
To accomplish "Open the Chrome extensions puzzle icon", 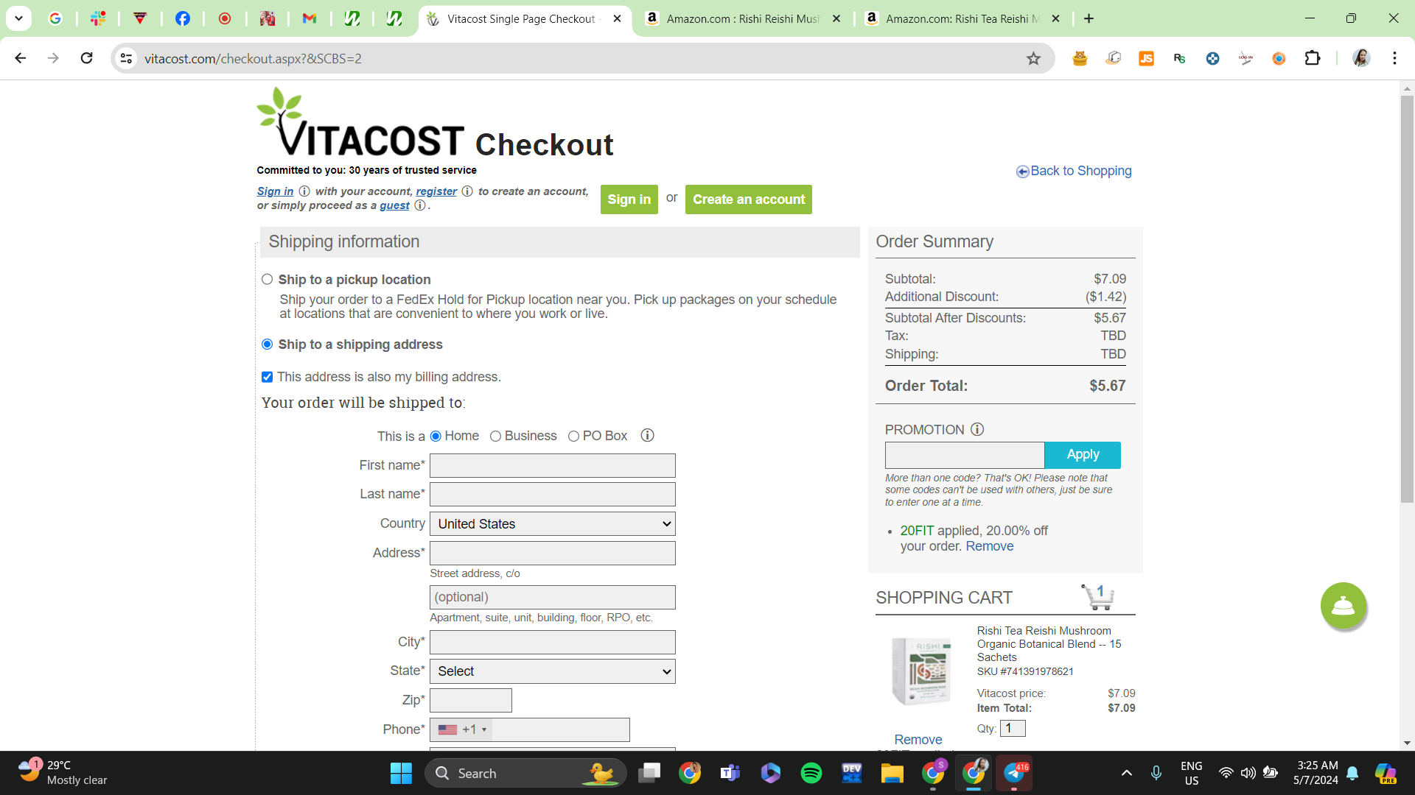I will coord(1313,59).
